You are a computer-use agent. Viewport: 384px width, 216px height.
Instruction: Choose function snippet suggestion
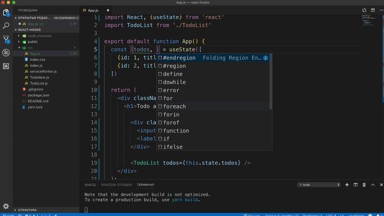coord(212,131)
